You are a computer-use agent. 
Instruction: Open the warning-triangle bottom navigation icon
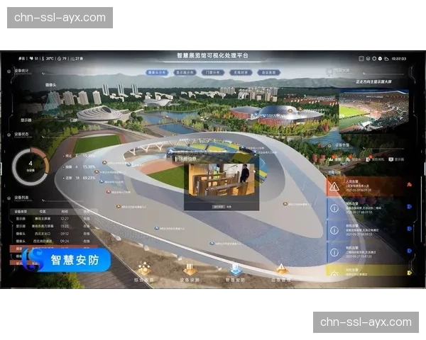coord(281,268)
